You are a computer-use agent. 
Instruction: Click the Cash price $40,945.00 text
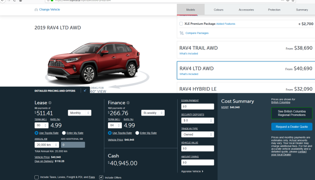point(123,163)
